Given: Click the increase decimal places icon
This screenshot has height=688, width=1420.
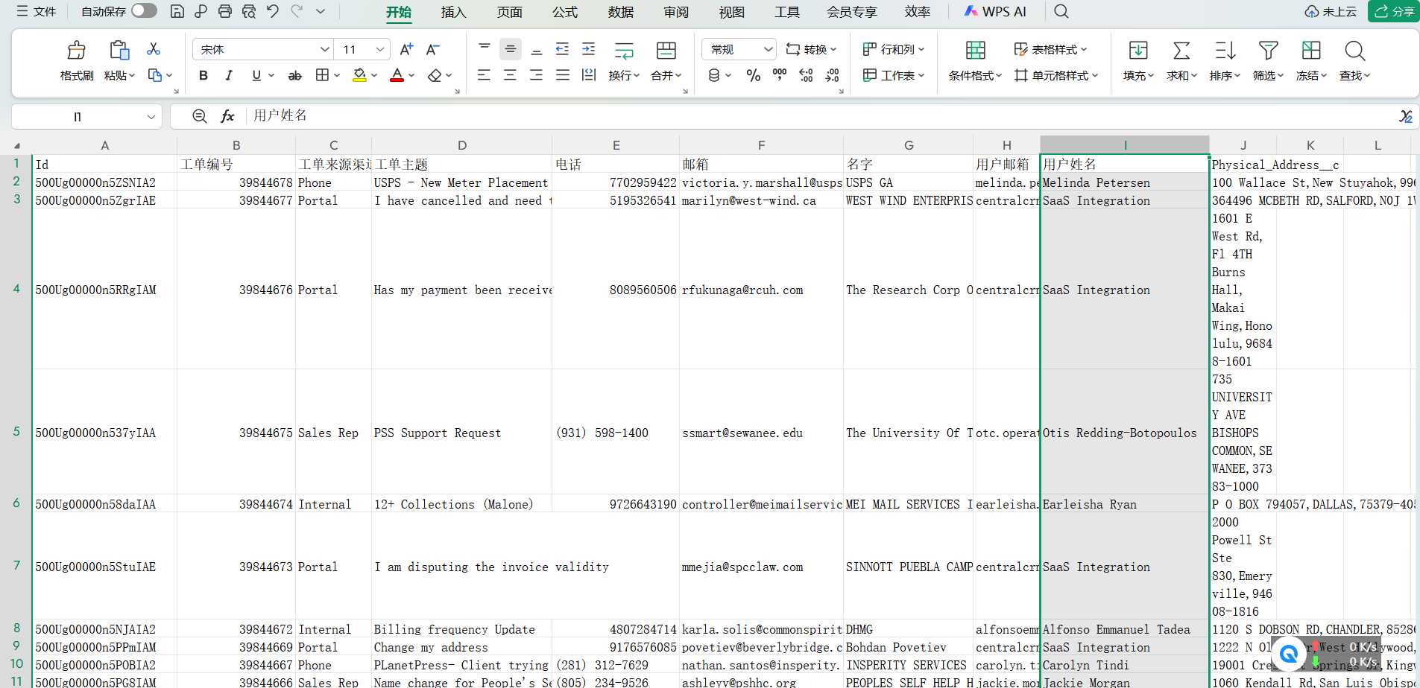Looking at the screenshot, I should coord(806,75).
